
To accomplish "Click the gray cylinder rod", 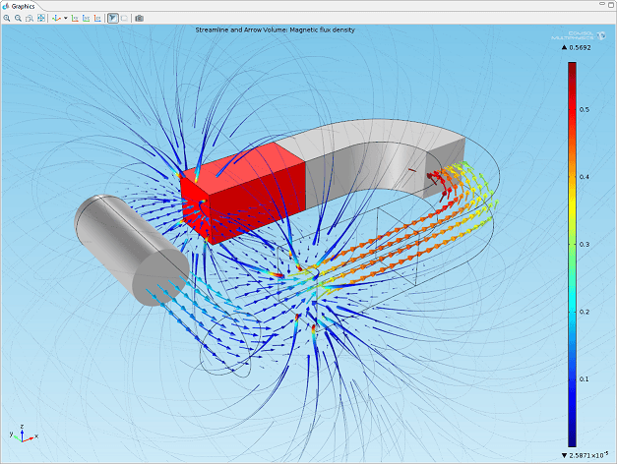I will click(130, 250).
